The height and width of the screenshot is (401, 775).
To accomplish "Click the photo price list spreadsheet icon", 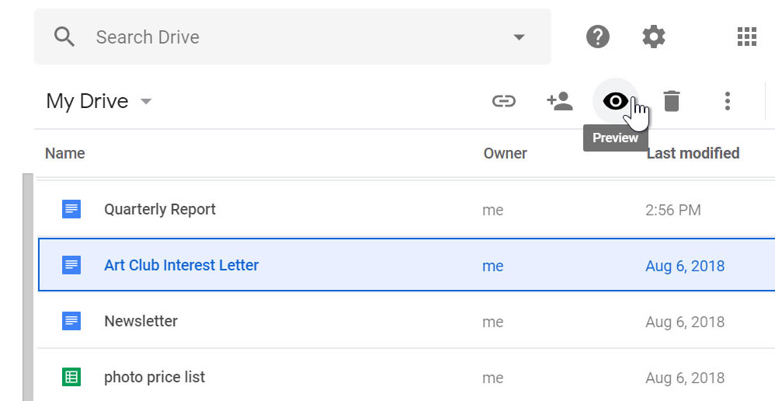I will pos(71,377).
